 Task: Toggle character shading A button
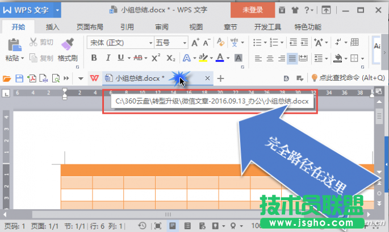238,58
